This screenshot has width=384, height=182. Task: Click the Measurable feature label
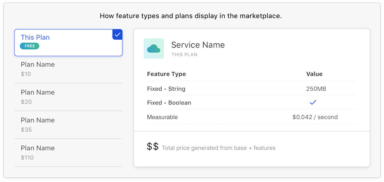[162, 117]
